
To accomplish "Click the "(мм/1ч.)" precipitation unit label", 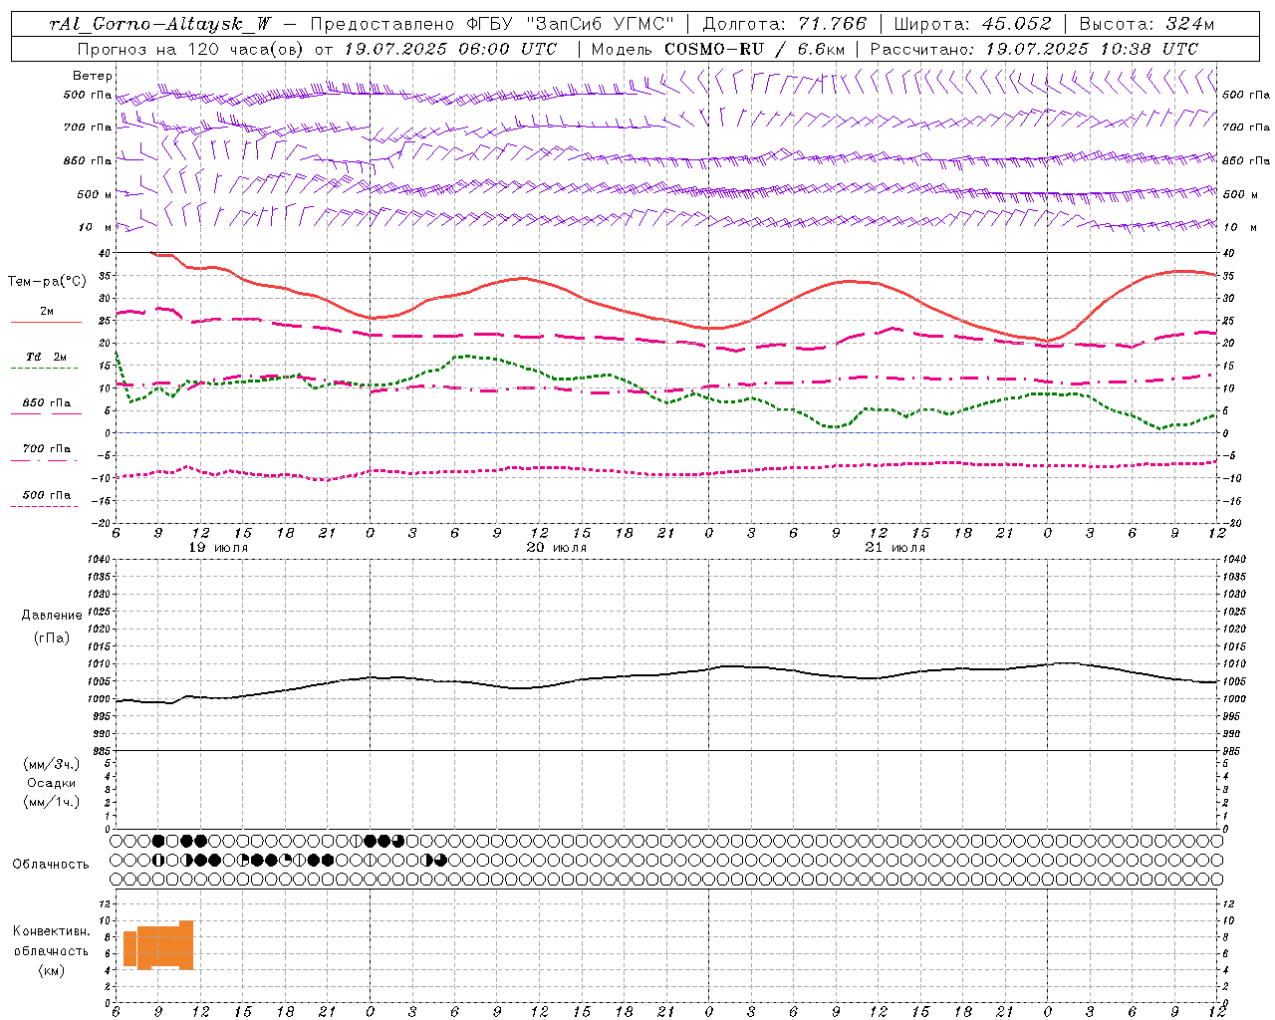I will tap(52, 802).
